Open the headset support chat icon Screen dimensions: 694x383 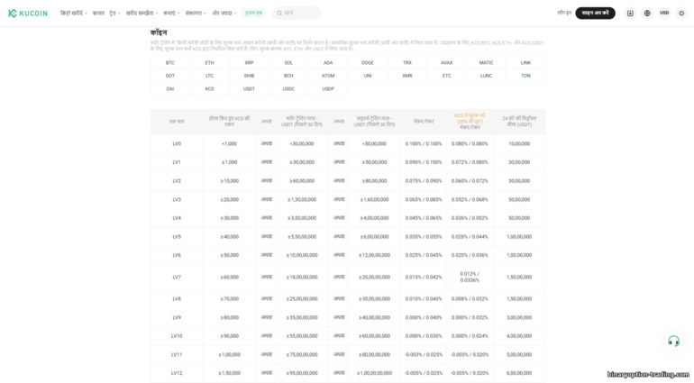(673, 341)
